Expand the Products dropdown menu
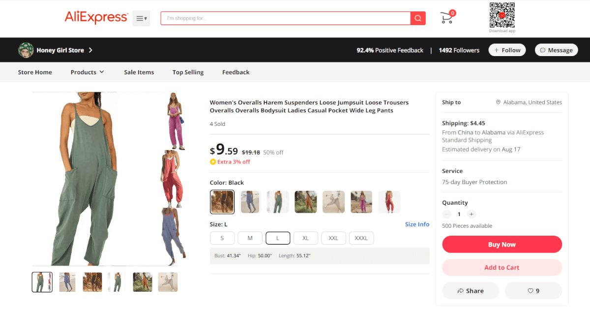 click(x=88, y=72)
